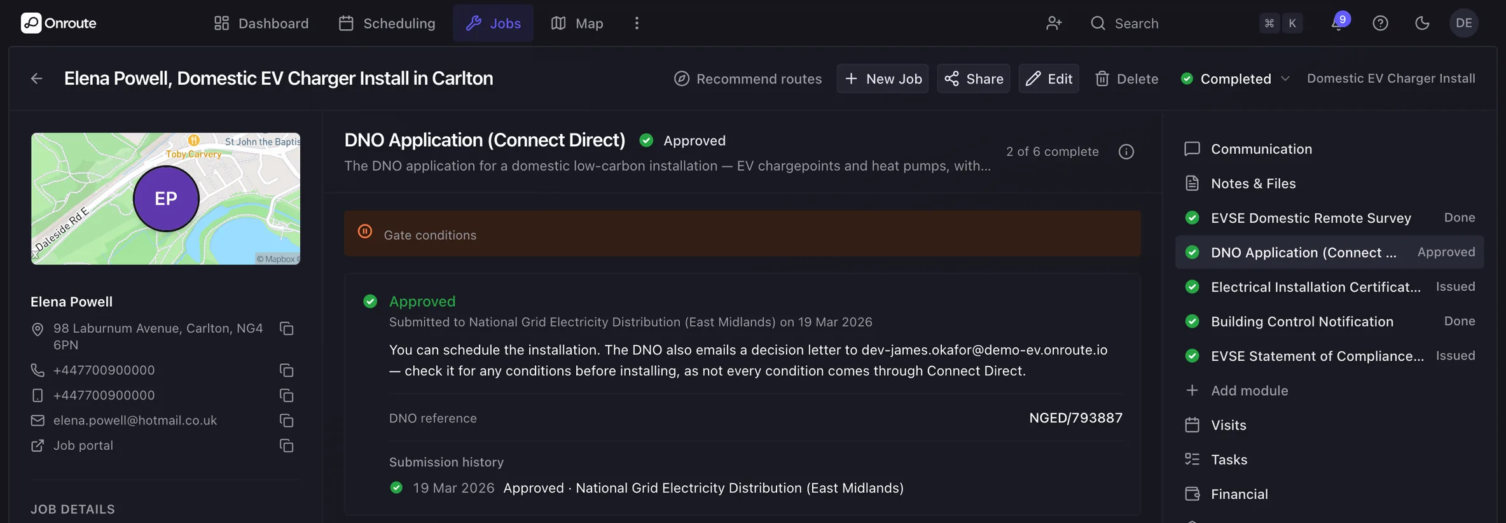Open the map thumbnail with EP marker
Screen dimensions: 1506x523
(x=165, y=199)
